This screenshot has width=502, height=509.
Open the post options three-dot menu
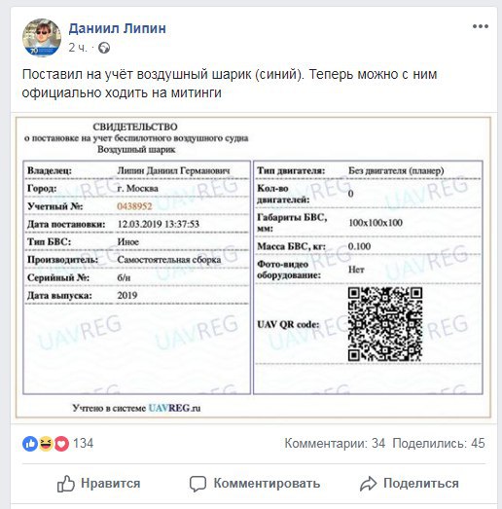[481, 26]
